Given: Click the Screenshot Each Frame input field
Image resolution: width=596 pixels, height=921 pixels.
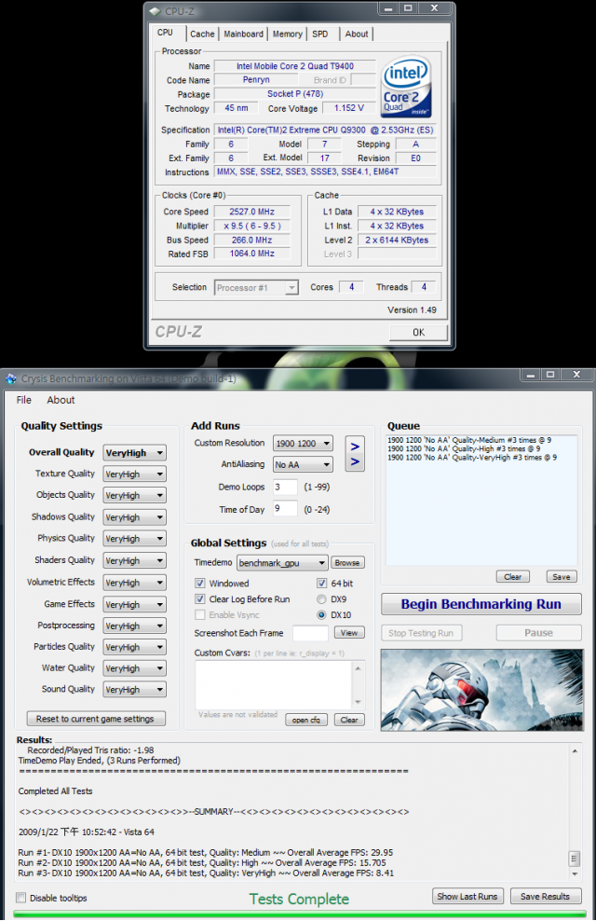Looking at the screenshot, I should pyautogui.click(x=310, y=633).
